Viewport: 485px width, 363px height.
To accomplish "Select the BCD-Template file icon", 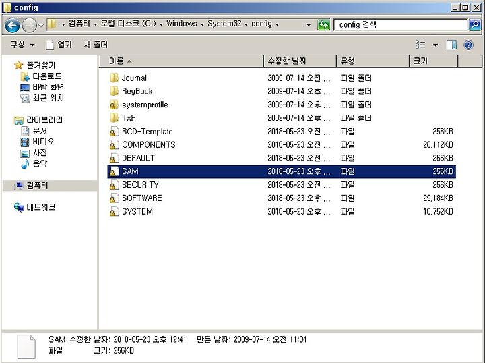I will pyautogui.click(x=114, y=132).
